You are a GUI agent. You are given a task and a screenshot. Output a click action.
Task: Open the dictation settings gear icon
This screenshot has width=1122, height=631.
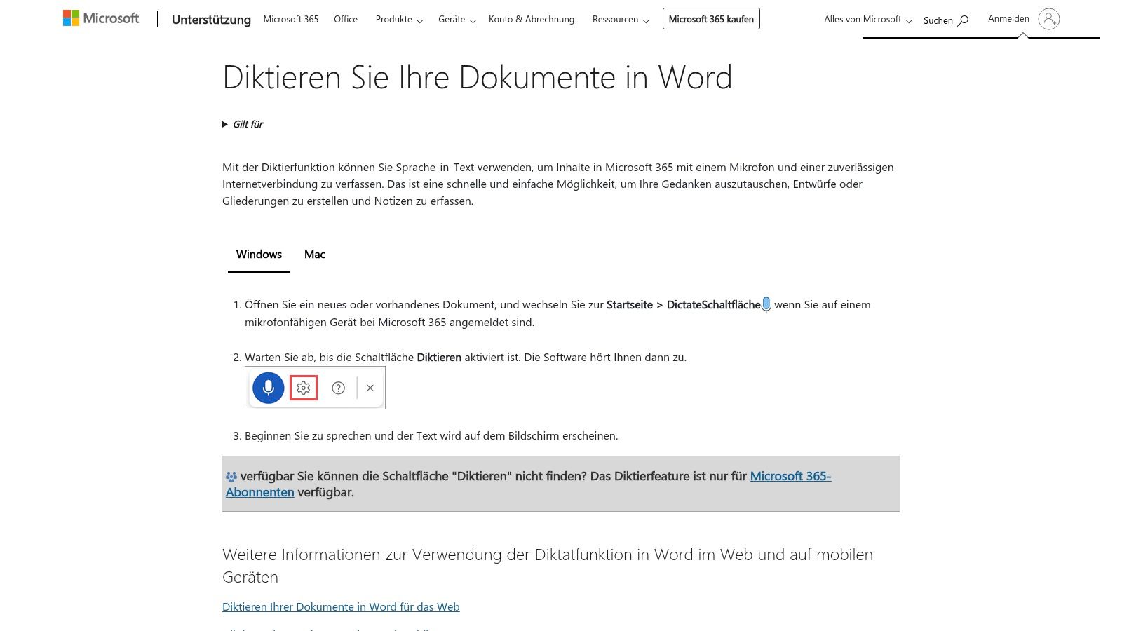click(x=304, y=388)
